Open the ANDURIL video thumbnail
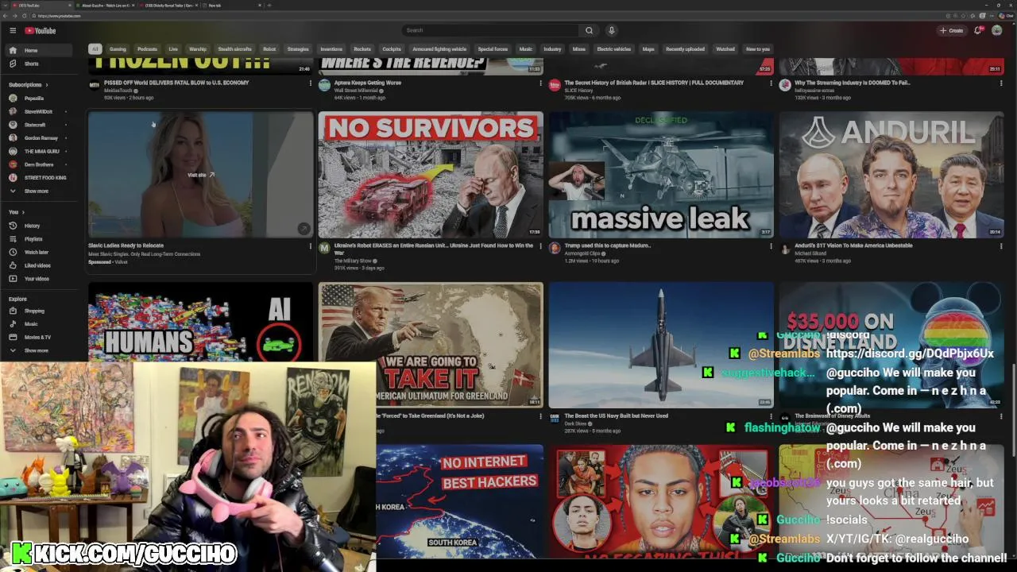 tap(891, 175)
